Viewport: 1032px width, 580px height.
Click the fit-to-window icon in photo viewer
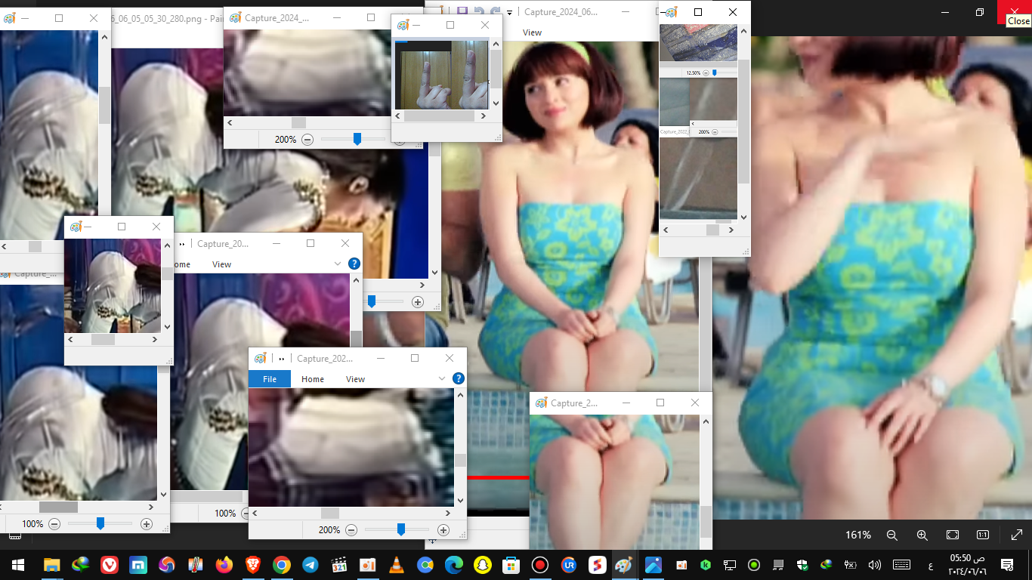(x=953, y=535)
